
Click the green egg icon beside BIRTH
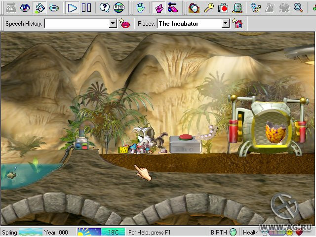pyautogui.click(x=233, y=232)
